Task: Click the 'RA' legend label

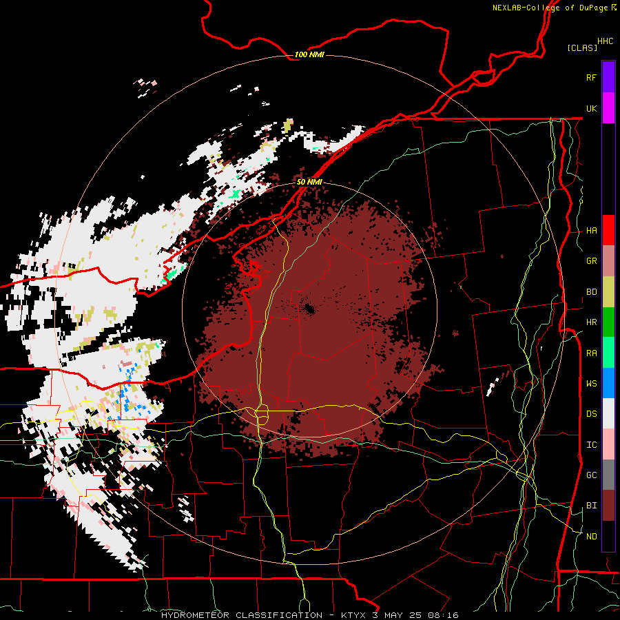Action: pos(592,353)
